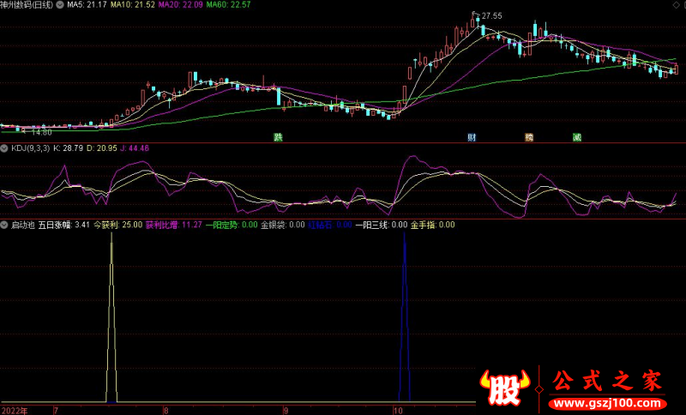The image size is (686, 415).
Task: Select the MA20 moving average label
Action: pyautogui.click(x=179, y=4)
